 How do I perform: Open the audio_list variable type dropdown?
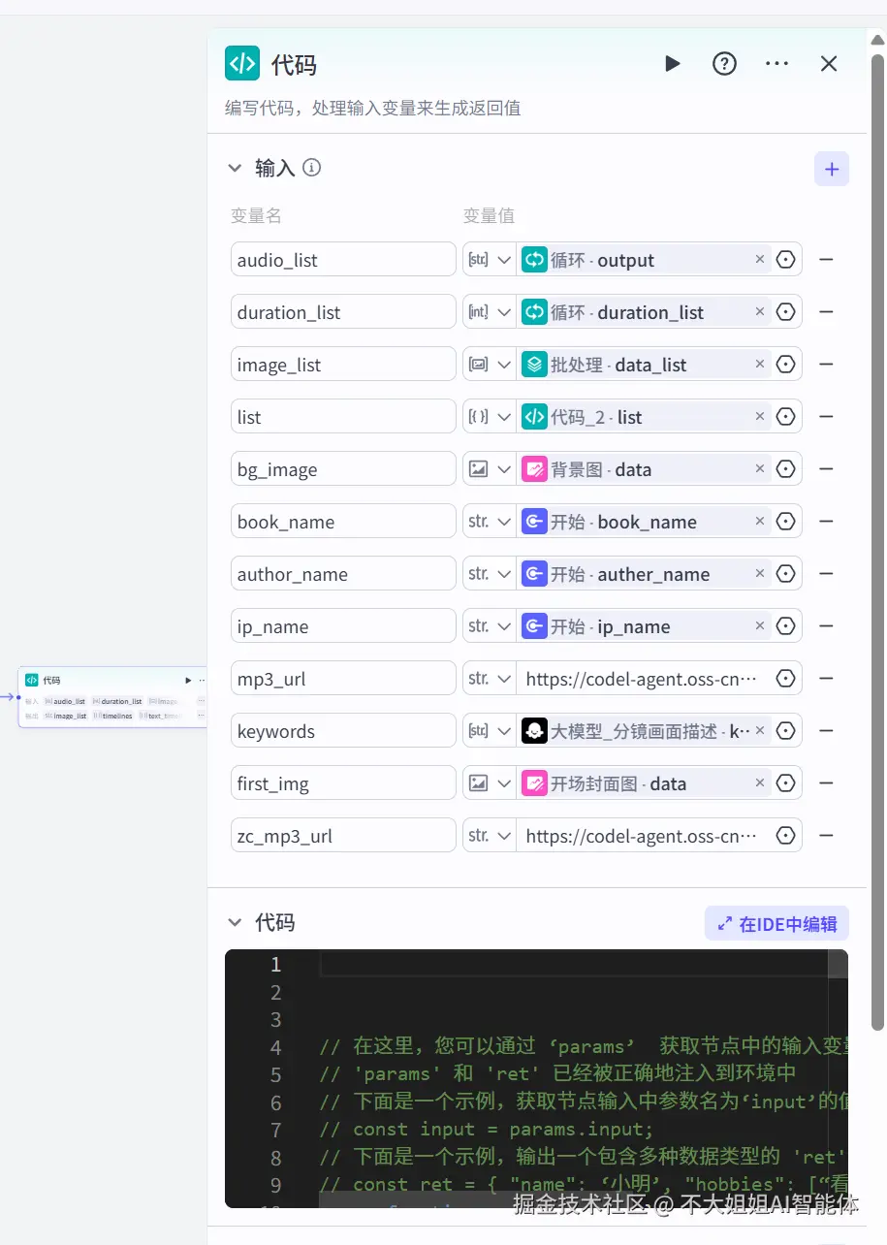489,259
